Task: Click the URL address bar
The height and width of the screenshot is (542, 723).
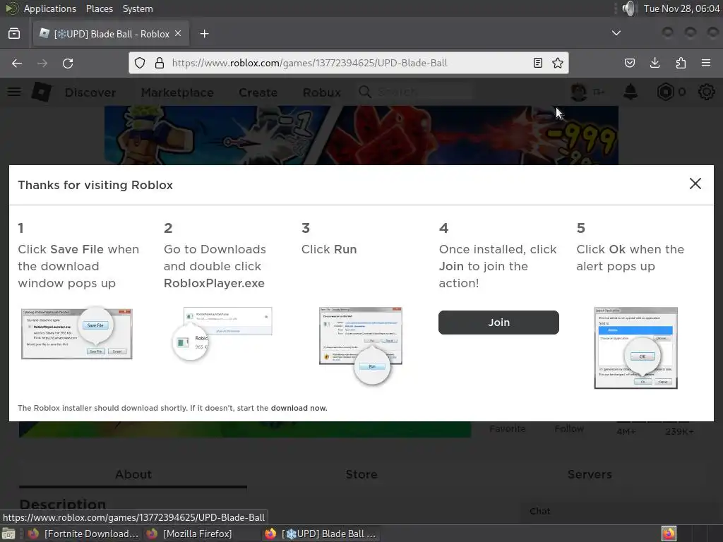Action: click(348, 63)
